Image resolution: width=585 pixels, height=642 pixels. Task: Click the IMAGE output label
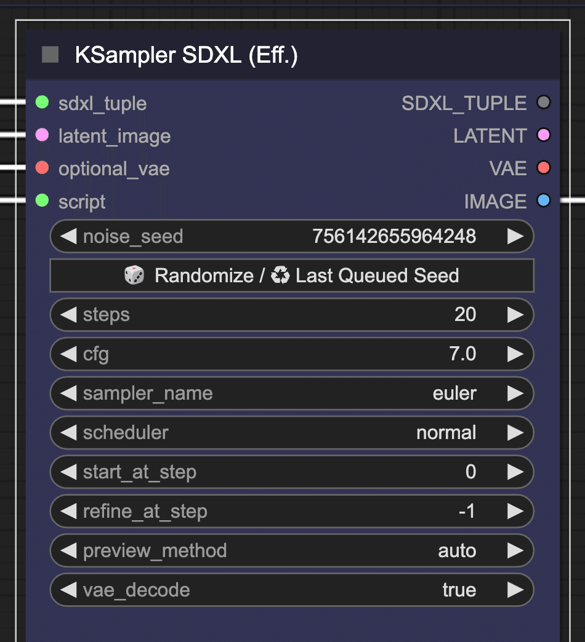(x=495, y=202)
